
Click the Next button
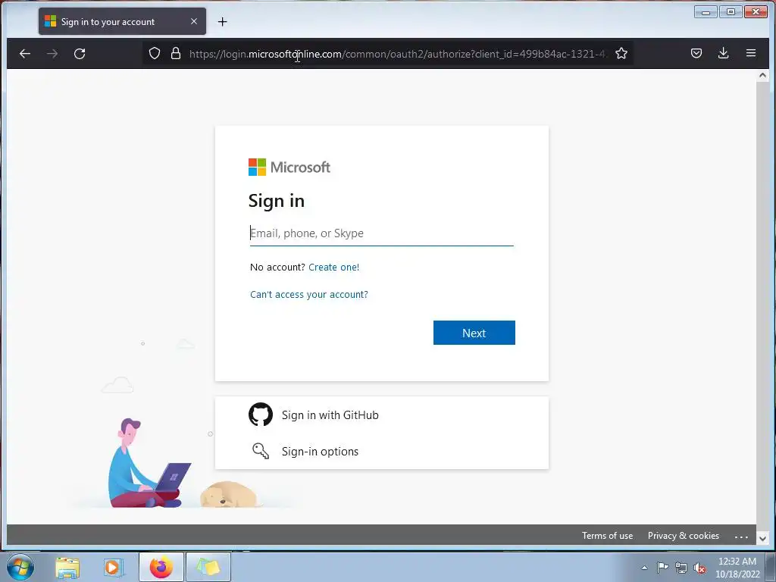tap(474, 333)
